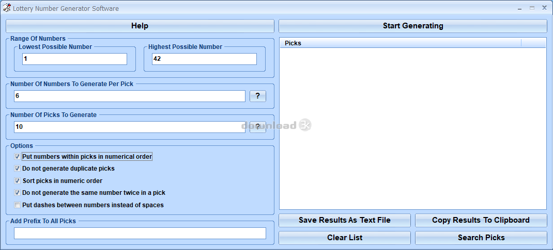
Task: Open the question mark beside Number Of Picks
Action: click(x=258, y=127)
